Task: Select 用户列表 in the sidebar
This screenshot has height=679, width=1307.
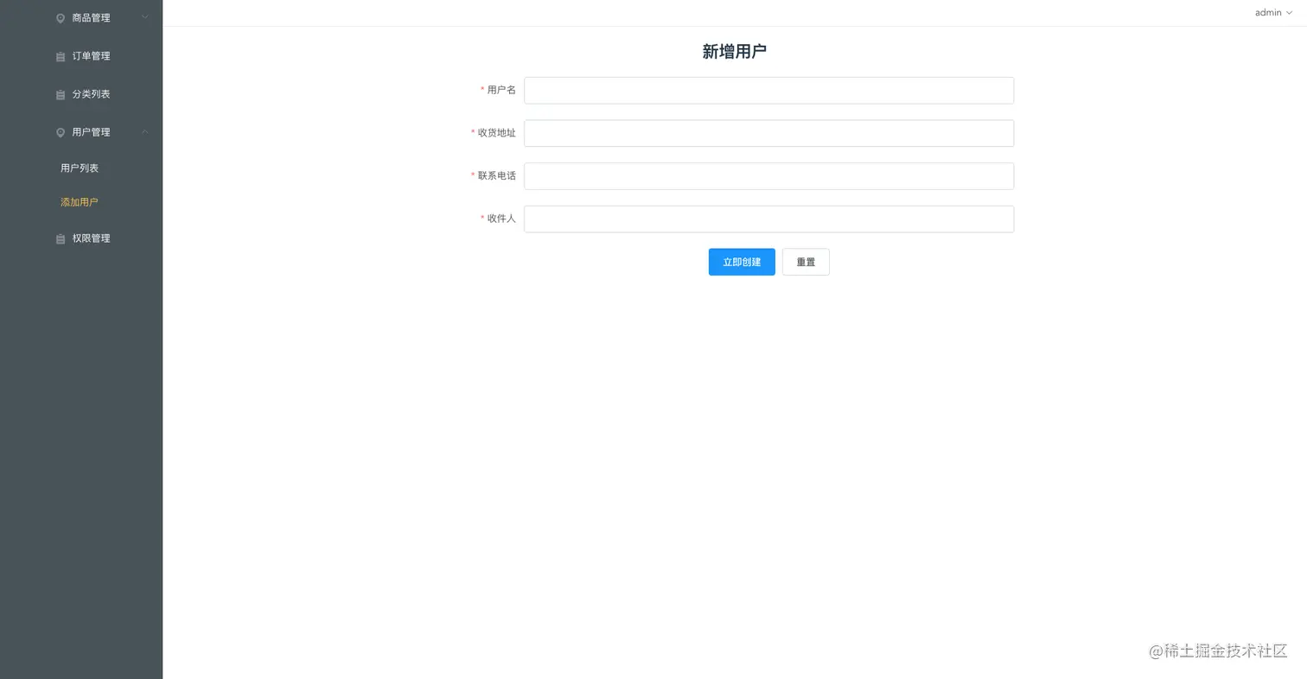Action: 81,168
